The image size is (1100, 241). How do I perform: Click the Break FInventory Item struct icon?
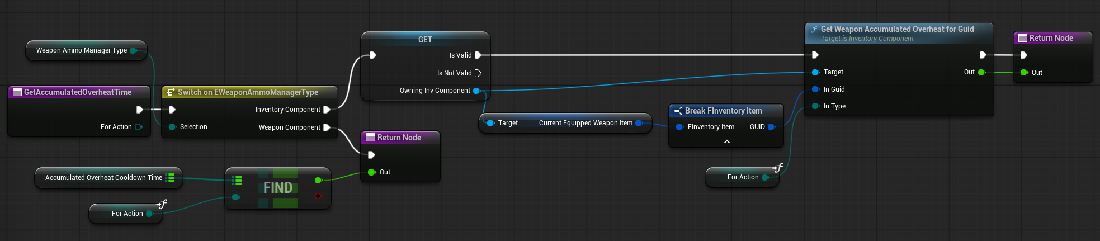point(678,111)
